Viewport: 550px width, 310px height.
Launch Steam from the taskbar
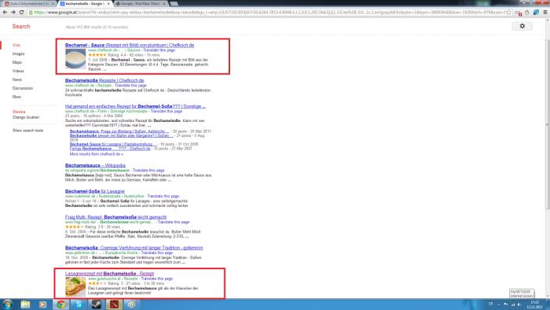[x=96, y=304]
